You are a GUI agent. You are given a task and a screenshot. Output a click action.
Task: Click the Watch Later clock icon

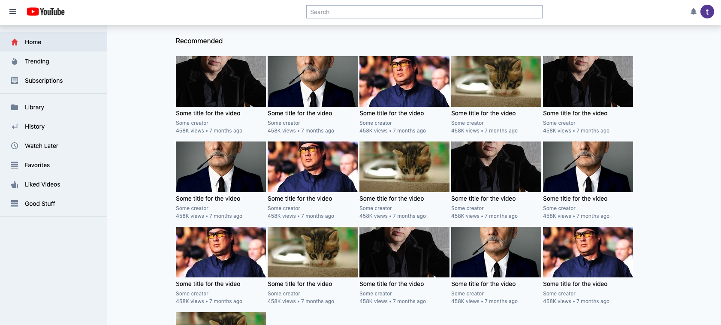tap(15, 146)
